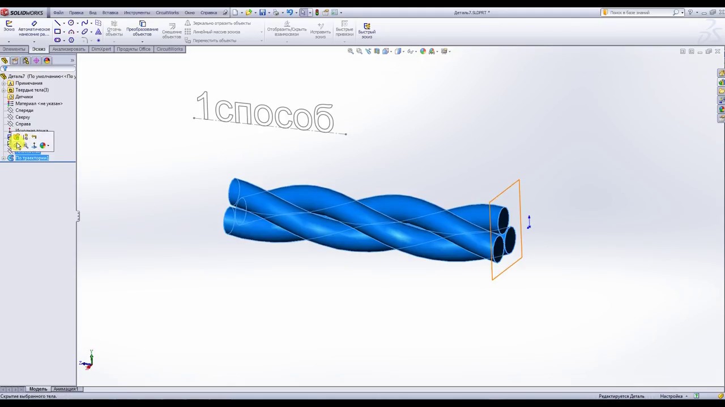Open the Line tool dropdown arrow
Screen dimensions: 725x407
coord(63,23)
